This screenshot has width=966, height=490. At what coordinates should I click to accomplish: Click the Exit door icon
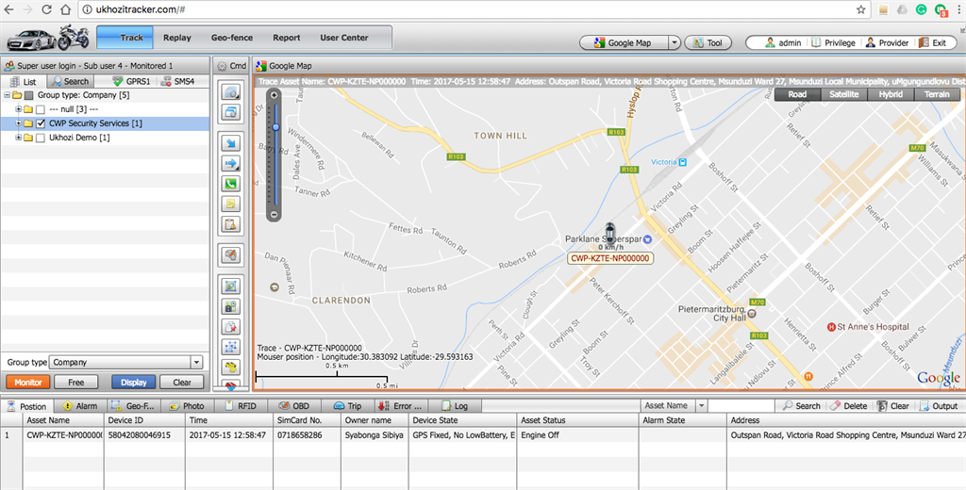[924, 42]
